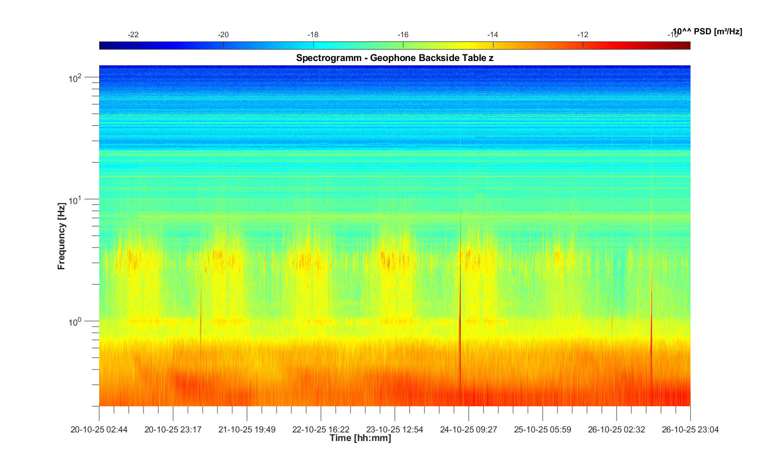Click the -12 colorbar tick label
Screen dimensions: 763x452
pos(583,35)
